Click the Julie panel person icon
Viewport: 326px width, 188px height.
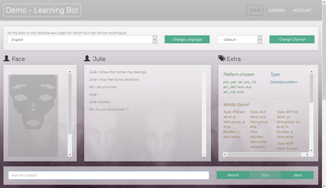87,58
